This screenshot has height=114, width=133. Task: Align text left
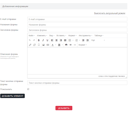52,40
